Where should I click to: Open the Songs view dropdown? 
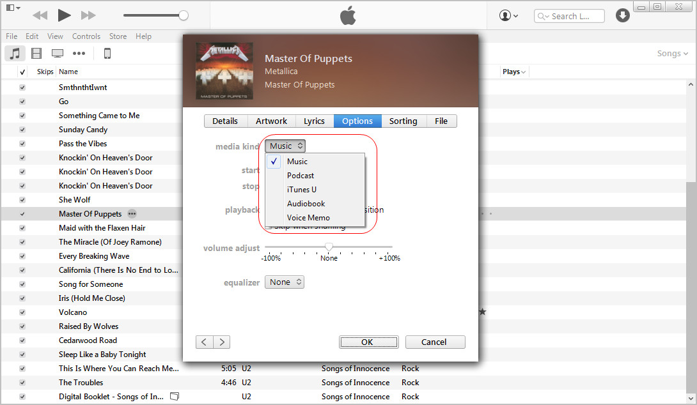click(x=673, y=53)
